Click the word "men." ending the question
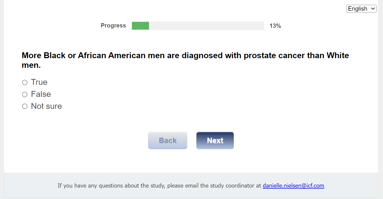383x199 pixels. pos(31,65)
